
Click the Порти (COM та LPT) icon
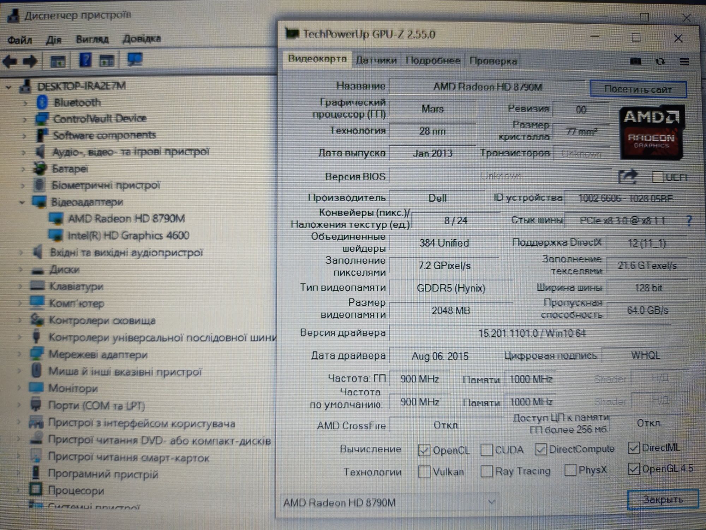click(36, 404)
